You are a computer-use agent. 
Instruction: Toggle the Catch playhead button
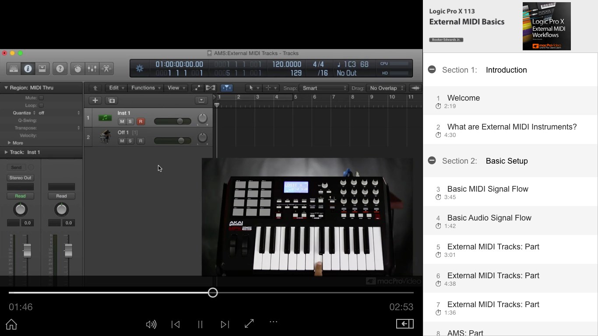227,88
